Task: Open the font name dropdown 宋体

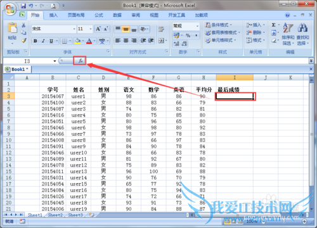Action: click(x=74, y=29)
